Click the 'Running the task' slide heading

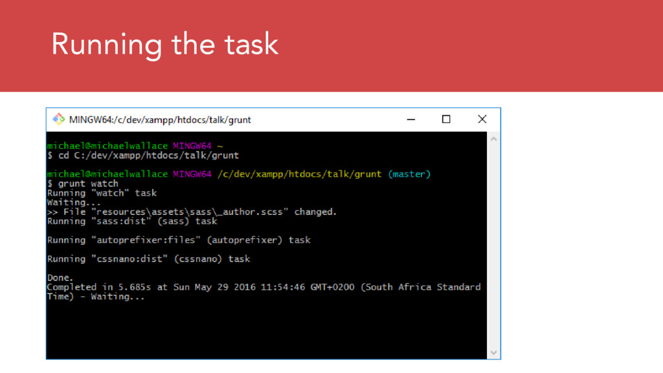click(x=164, y=45)
